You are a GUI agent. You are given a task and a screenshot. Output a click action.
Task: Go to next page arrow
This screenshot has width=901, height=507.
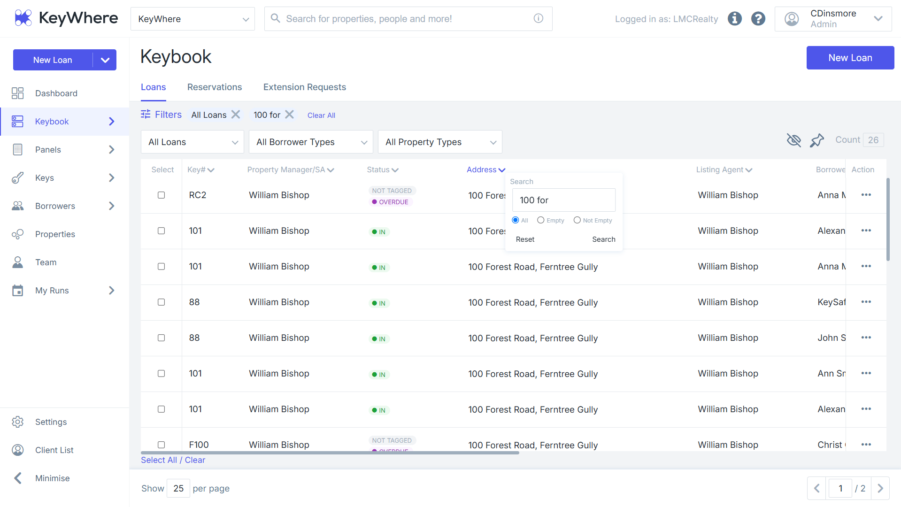880,488
